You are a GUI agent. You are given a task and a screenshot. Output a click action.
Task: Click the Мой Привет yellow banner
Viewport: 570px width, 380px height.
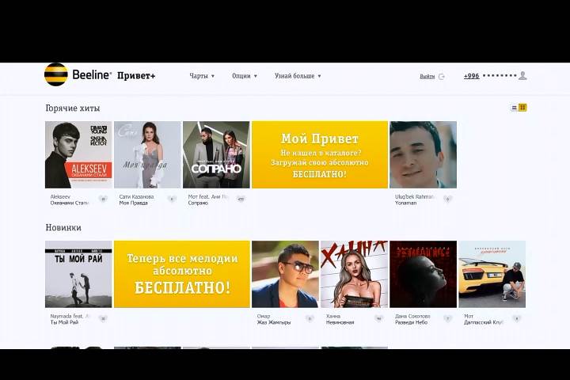(x=320, y=154)
